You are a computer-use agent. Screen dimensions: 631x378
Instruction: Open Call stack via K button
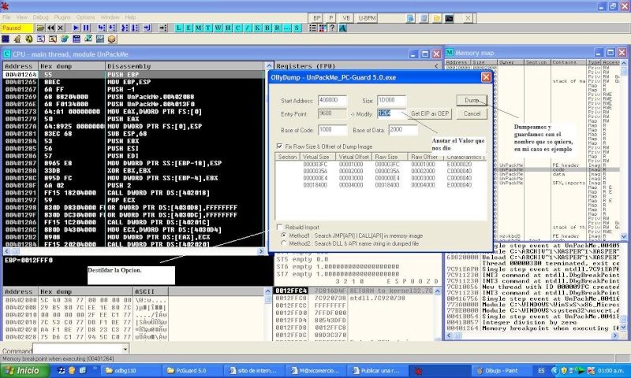click(258, 28)
